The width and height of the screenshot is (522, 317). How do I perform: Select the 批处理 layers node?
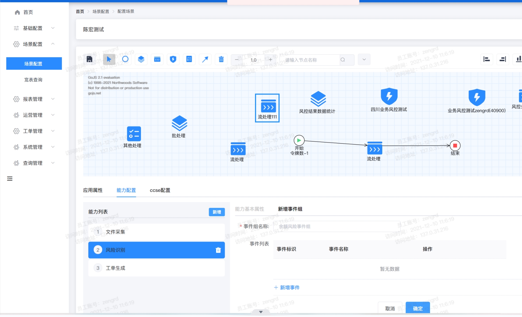179,127
